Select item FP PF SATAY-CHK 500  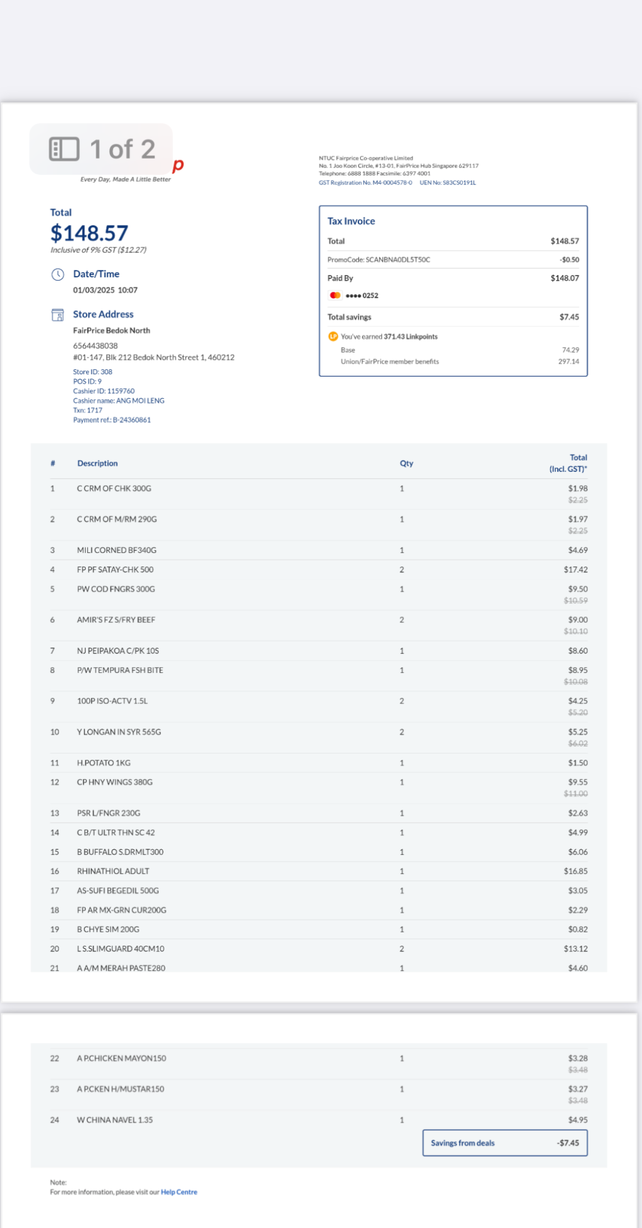point(115,570)
